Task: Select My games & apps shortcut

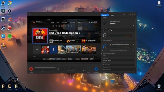Action: point(57,41)
